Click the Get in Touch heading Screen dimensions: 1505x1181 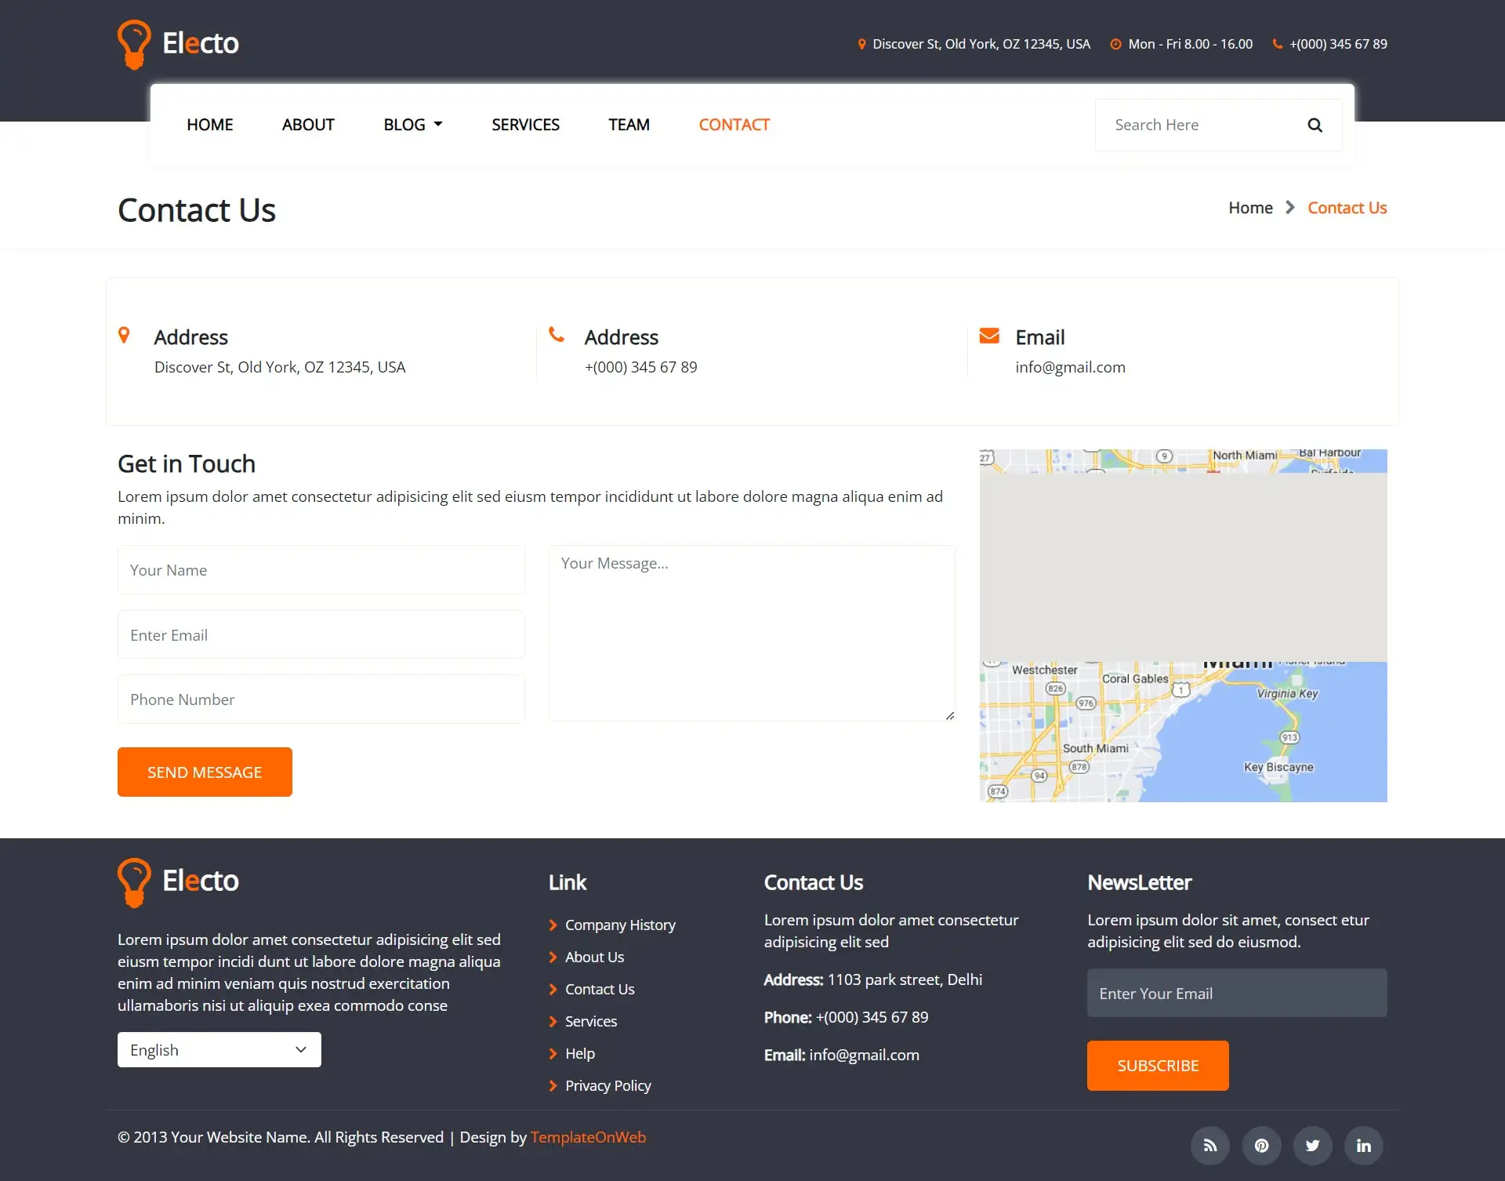pyautogui.click(x=187, y=464)
